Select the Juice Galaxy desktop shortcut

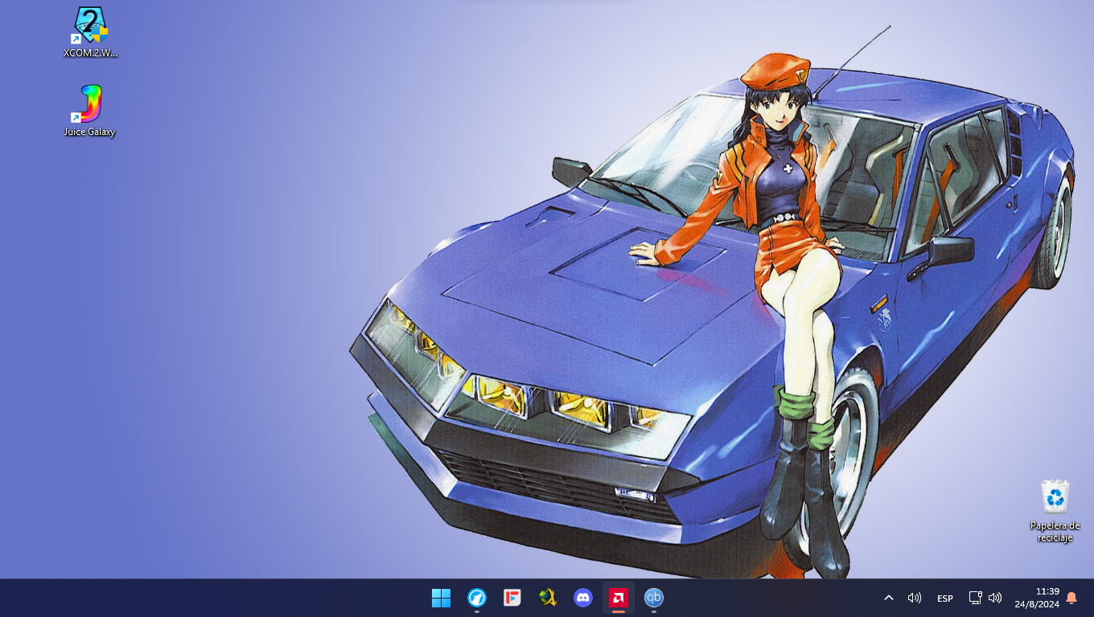pyautogui.click(x=90, y=111)
